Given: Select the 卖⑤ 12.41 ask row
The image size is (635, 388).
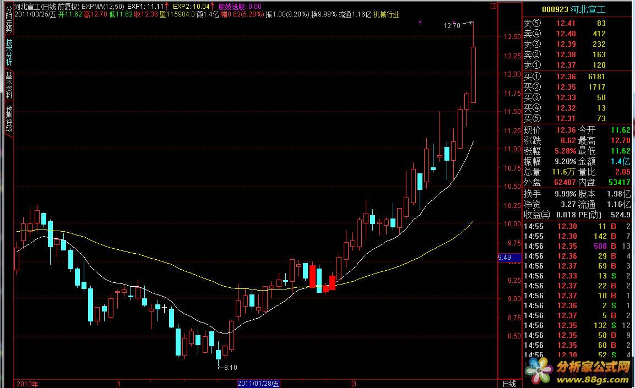Looking at the screenshot, I should point(577,23).
